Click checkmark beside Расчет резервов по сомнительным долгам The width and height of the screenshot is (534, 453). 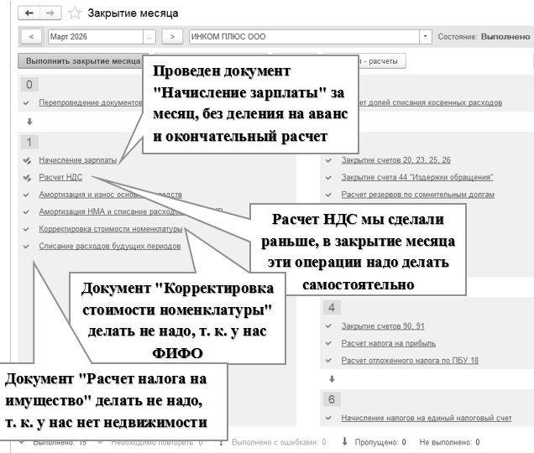coord(328,195)
